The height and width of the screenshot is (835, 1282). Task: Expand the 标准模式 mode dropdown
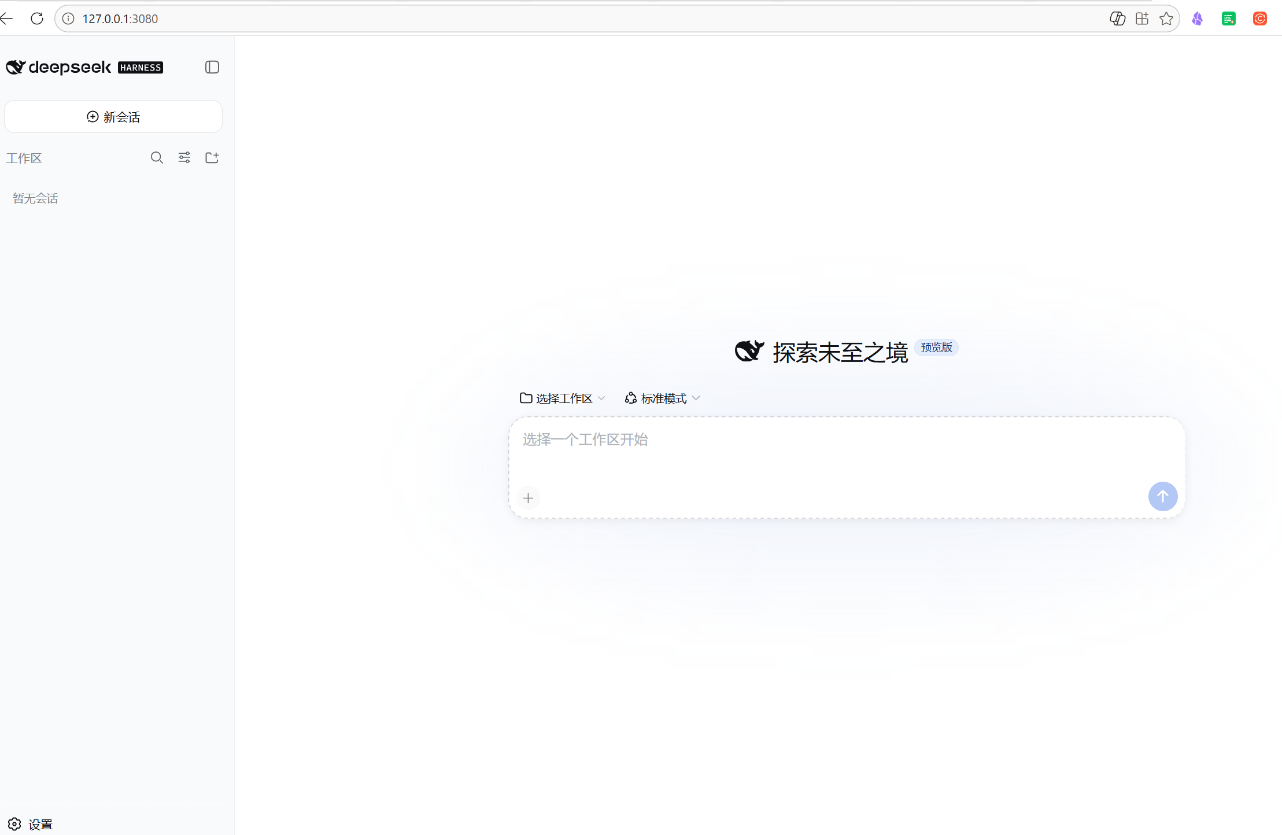(663, 398)
